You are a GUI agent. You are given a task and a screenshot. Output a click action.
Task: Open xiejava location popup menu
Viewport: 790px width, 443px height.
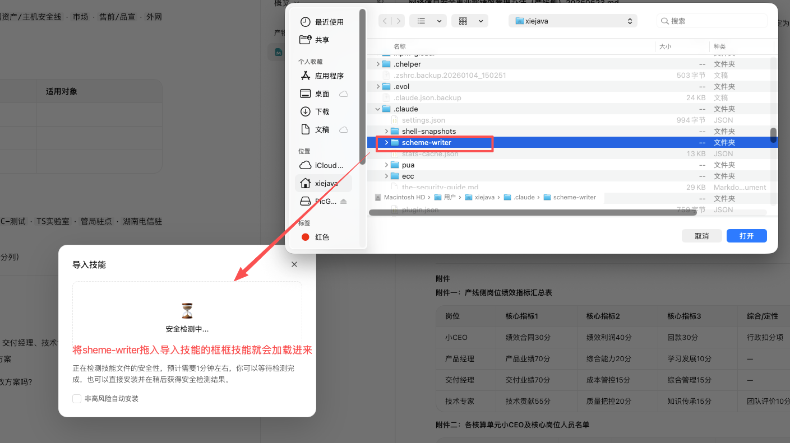[x=573, y=21]
